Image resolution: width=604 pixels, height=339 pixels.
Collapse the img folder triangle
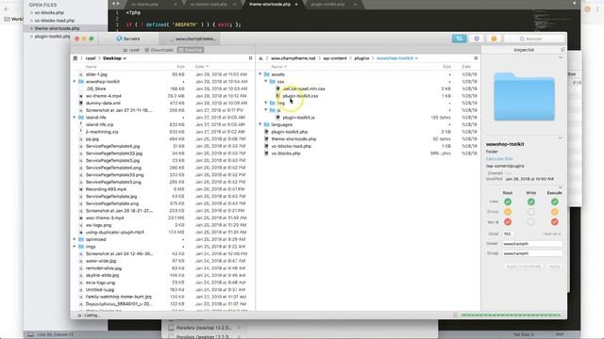coord(266,103)
